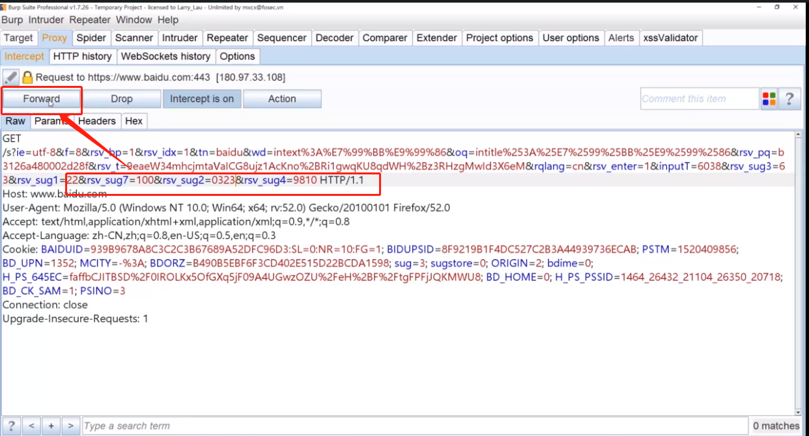The width and height of the screenshot is (809, 436).
Task: Switch to the Extender tab
Action: tap(437, 38)
